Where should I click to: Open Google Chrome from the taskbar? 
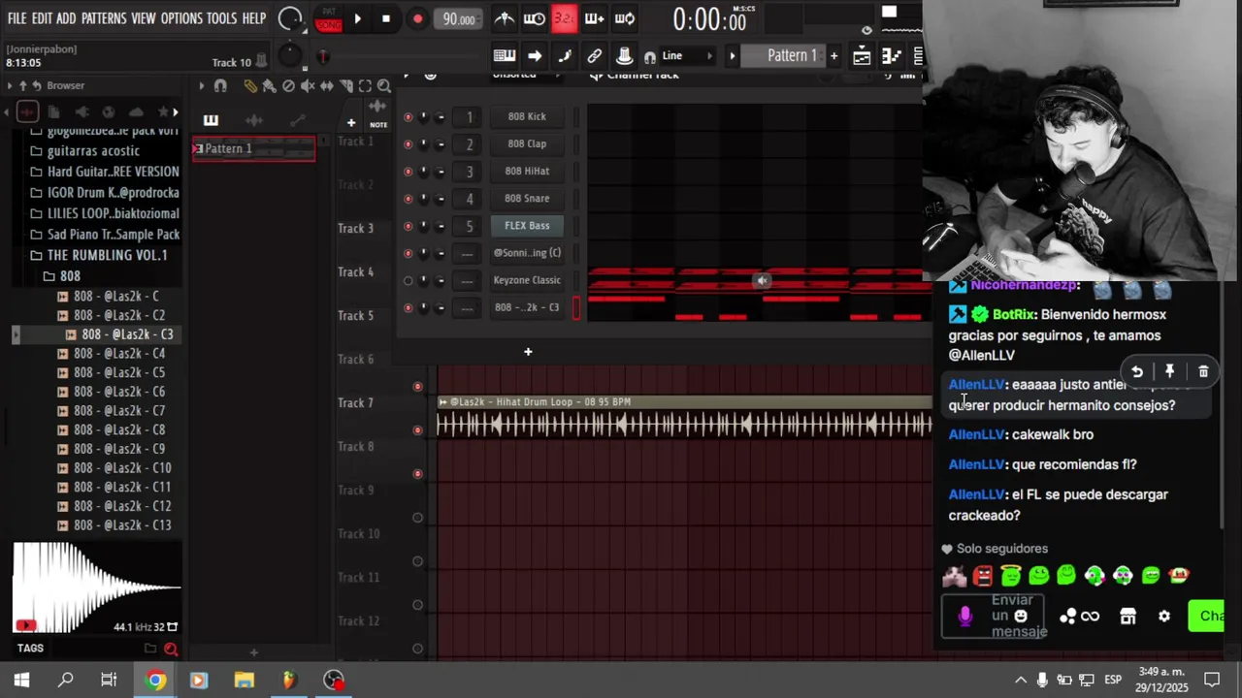click(x=155, y=680)
